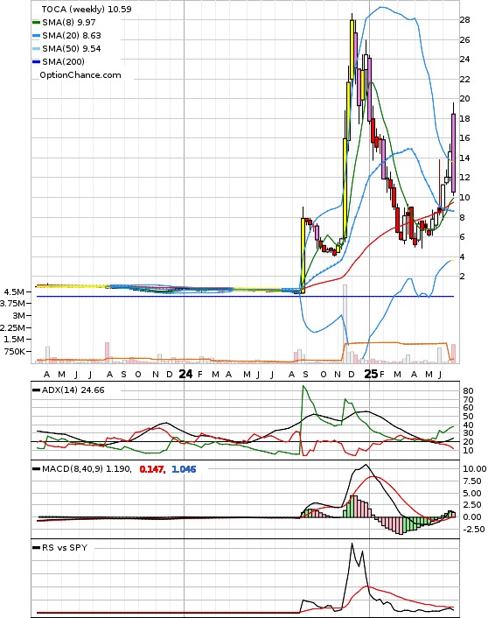The width and height of the screenshot is (495, 618).
Task: Click the 24 year marker on time axis
Action: pos(185,374)
